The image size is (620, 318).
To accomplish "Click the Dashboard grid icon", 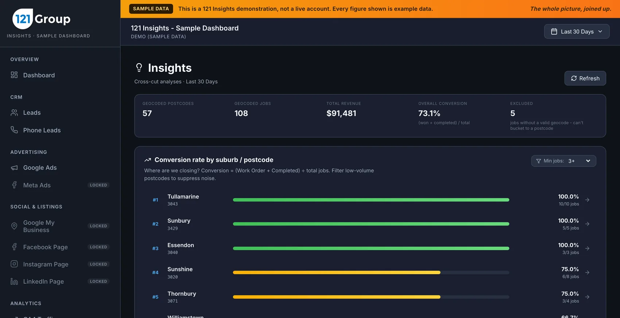I will (14, 75).
